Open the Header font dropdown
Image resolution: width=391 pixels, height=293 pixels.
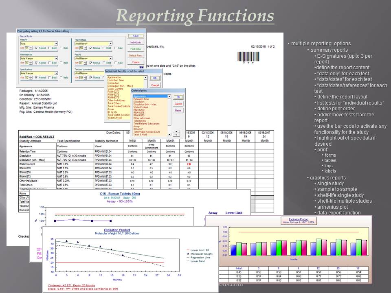click(56, 43)
